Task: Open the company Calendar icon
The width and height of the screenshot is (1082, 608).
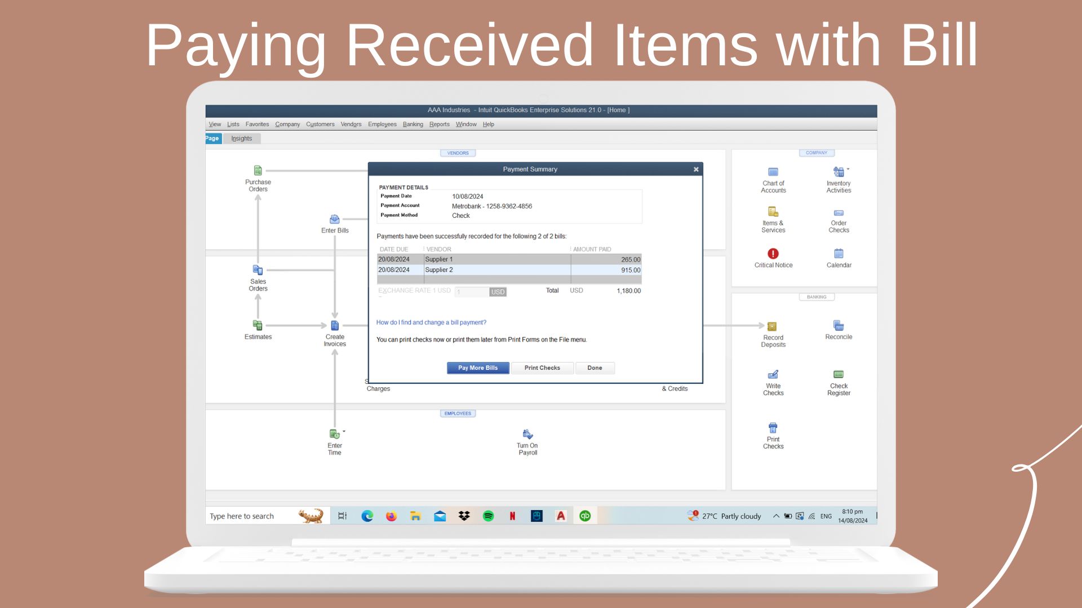Action: tap(839, 254)
